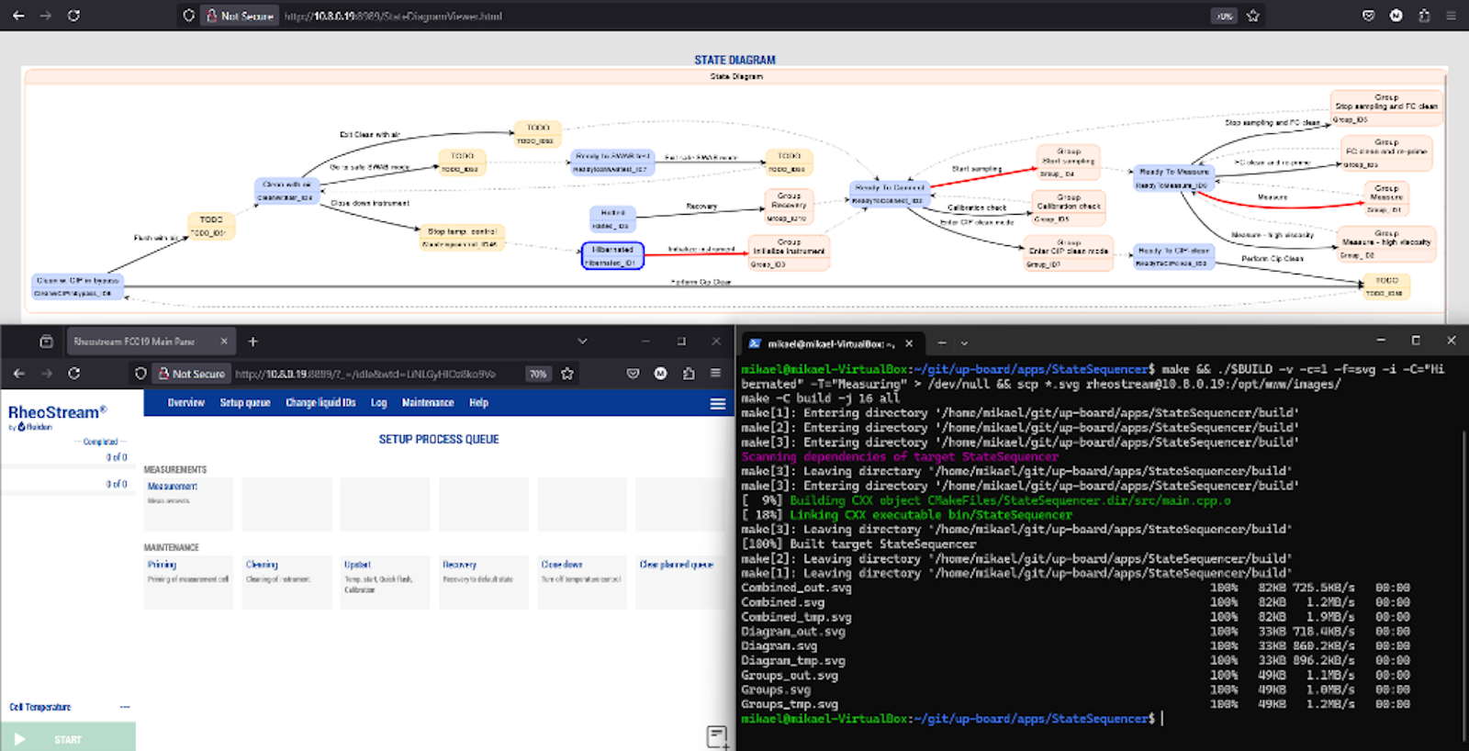Bookmark the State Diagram page with the star icon

tap(1252, 16)
